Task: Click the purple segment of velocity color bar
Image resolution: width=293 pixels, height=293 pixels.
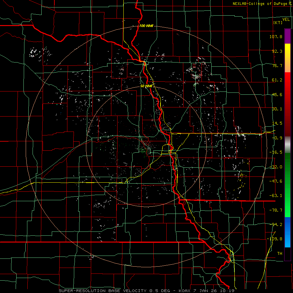Action: [x=287, y=36]
